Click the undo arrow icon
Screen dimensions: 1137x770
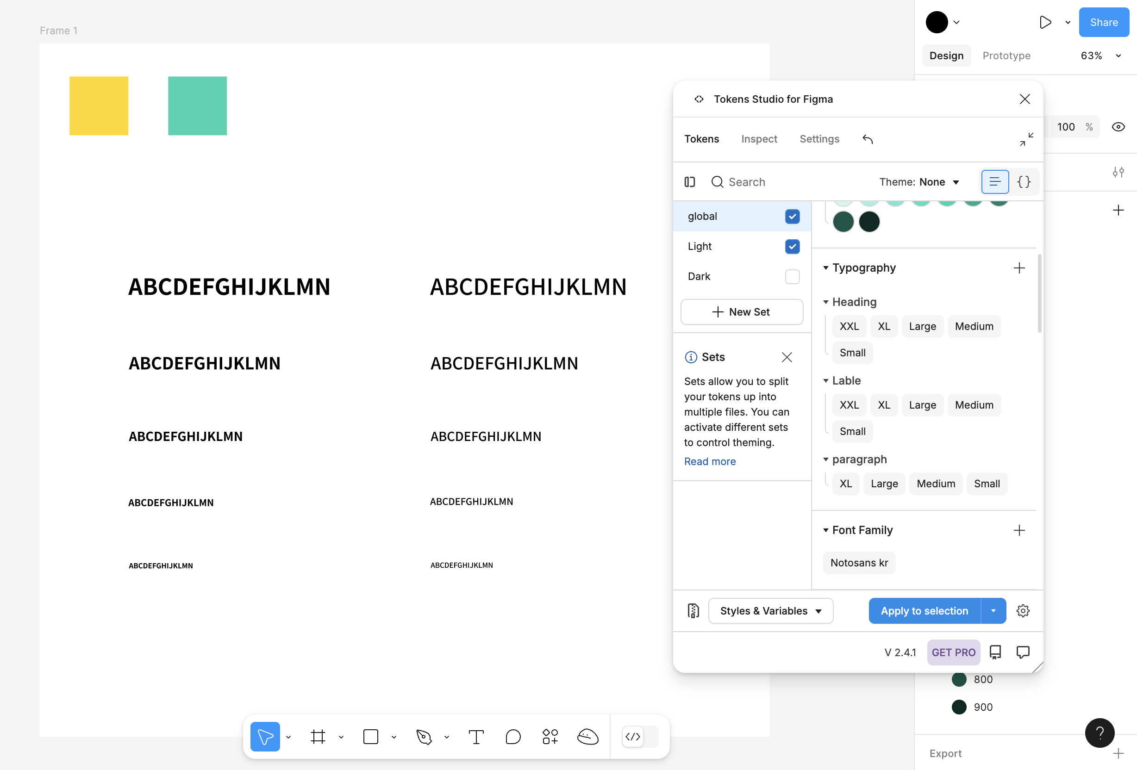pos(868,139)
